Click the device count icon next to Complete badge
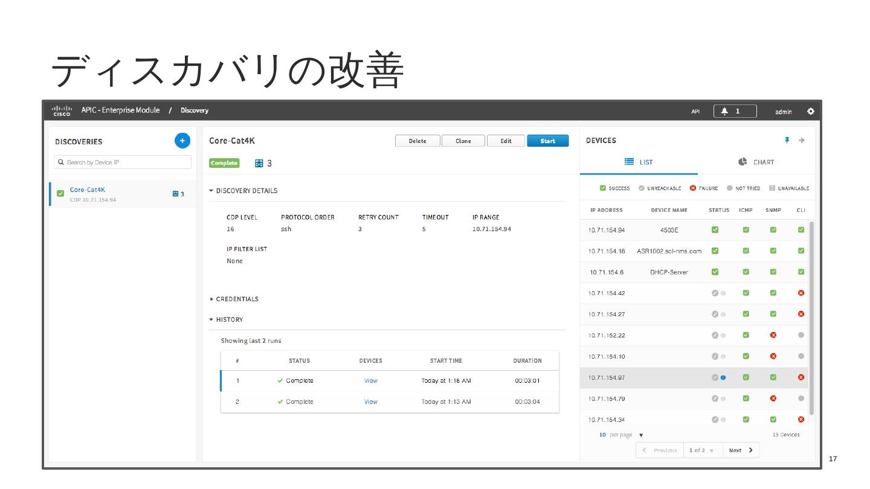The image size is (870, 489). point(259,163)
